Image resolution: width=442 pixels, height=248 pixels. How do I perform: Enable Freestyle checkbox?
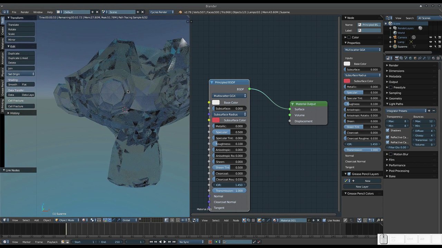coord(391,87)
